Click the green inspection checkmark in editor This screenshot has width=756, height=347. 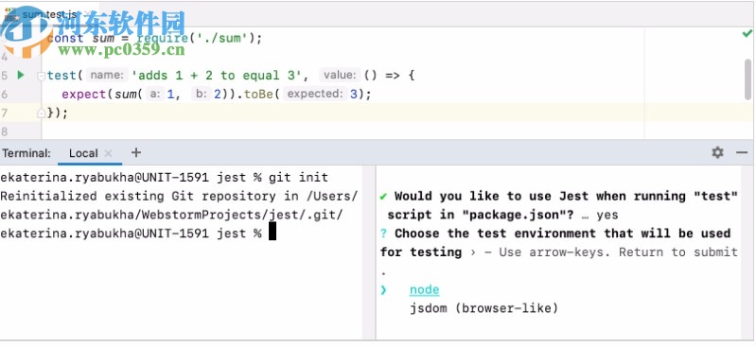click(747, 34)
